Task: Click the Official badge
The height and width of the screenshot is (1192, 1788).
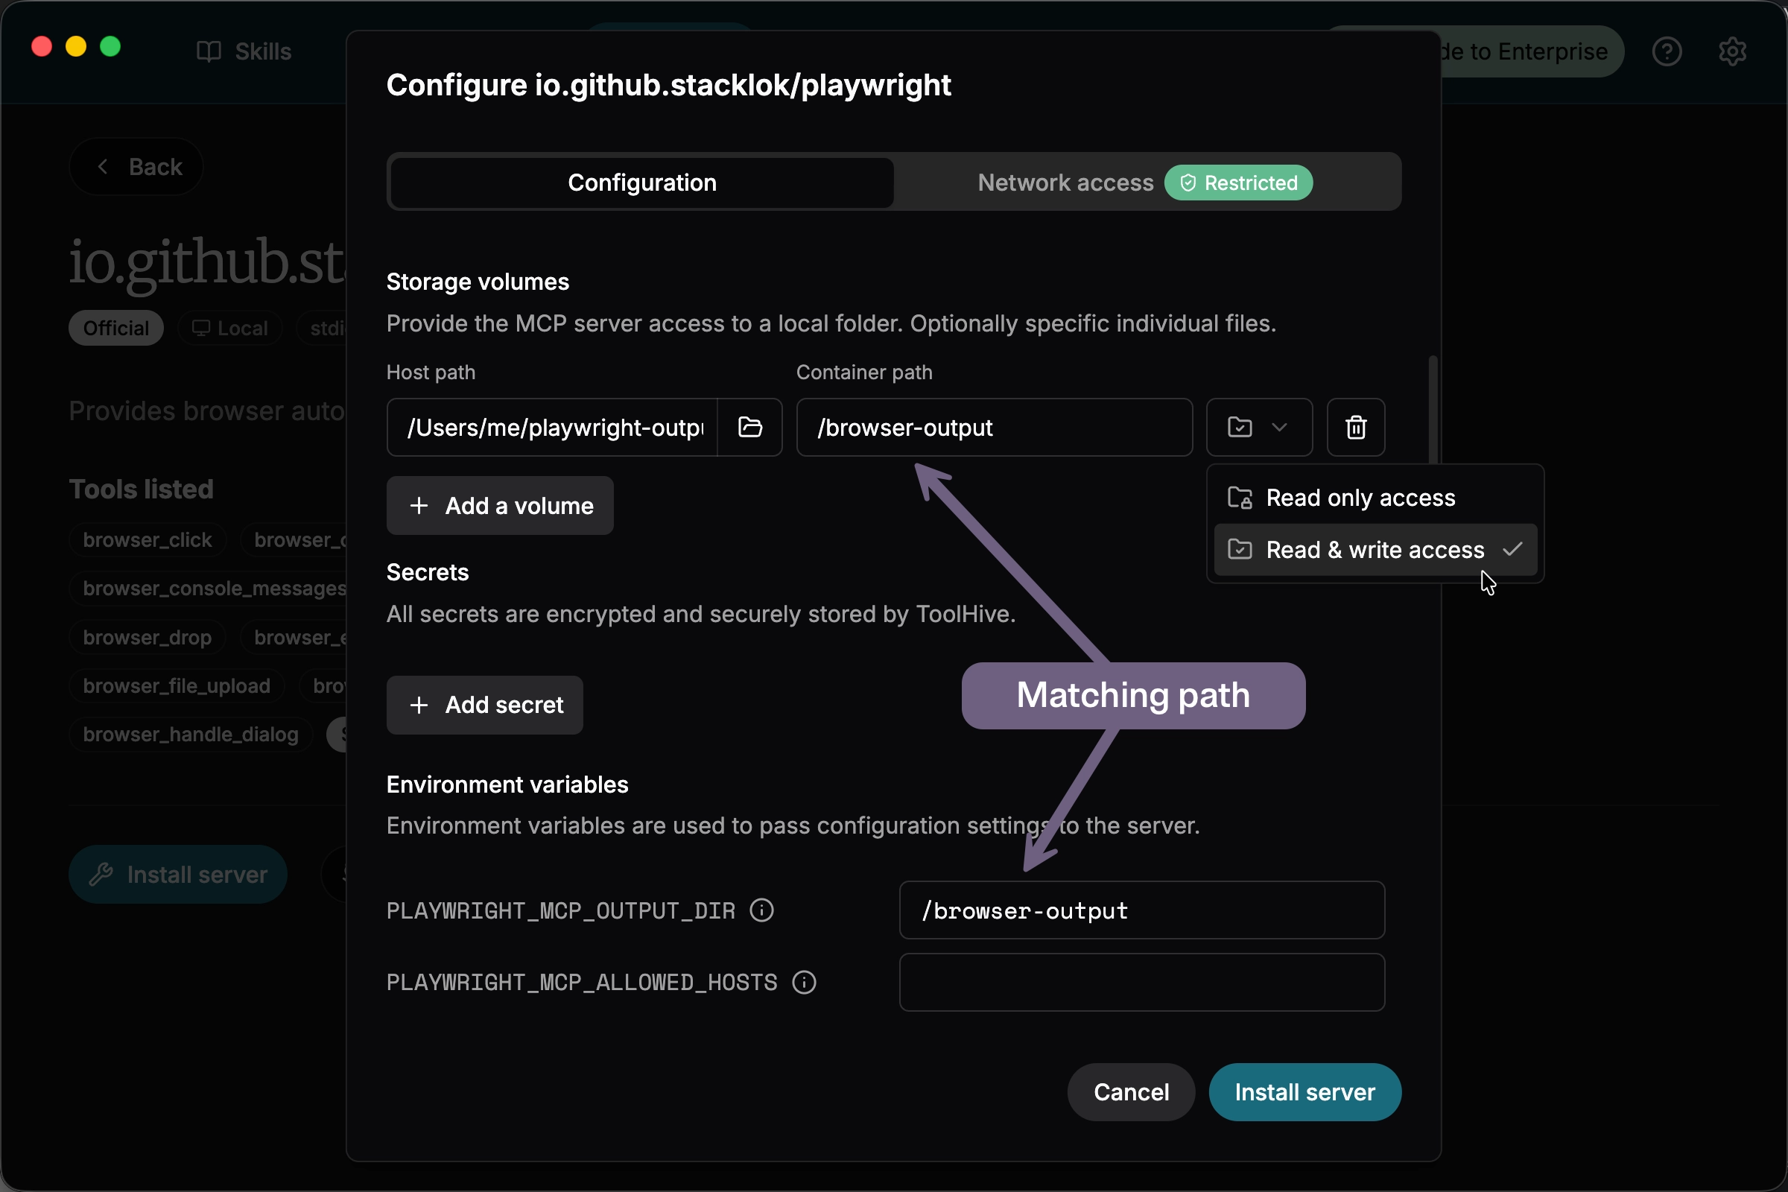Action: pos(116,329)
